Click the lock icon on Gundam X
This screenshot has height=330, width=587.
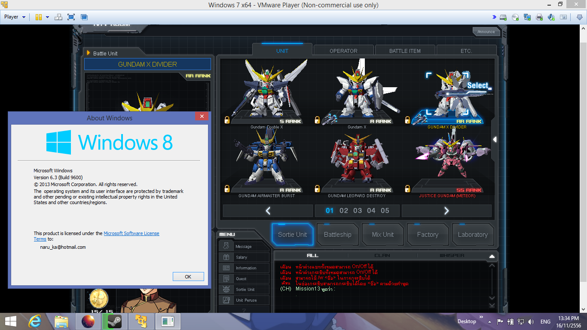317,120
